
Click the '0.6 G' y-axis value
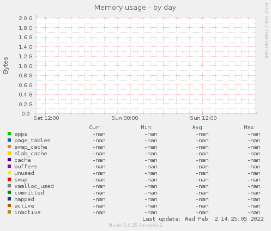[x=26, y=85]
